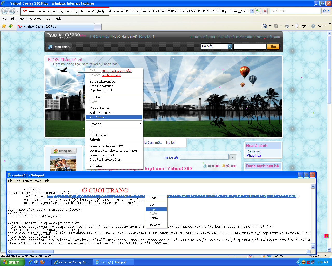Open the dropdown arrow next to the Print icon

292,26
